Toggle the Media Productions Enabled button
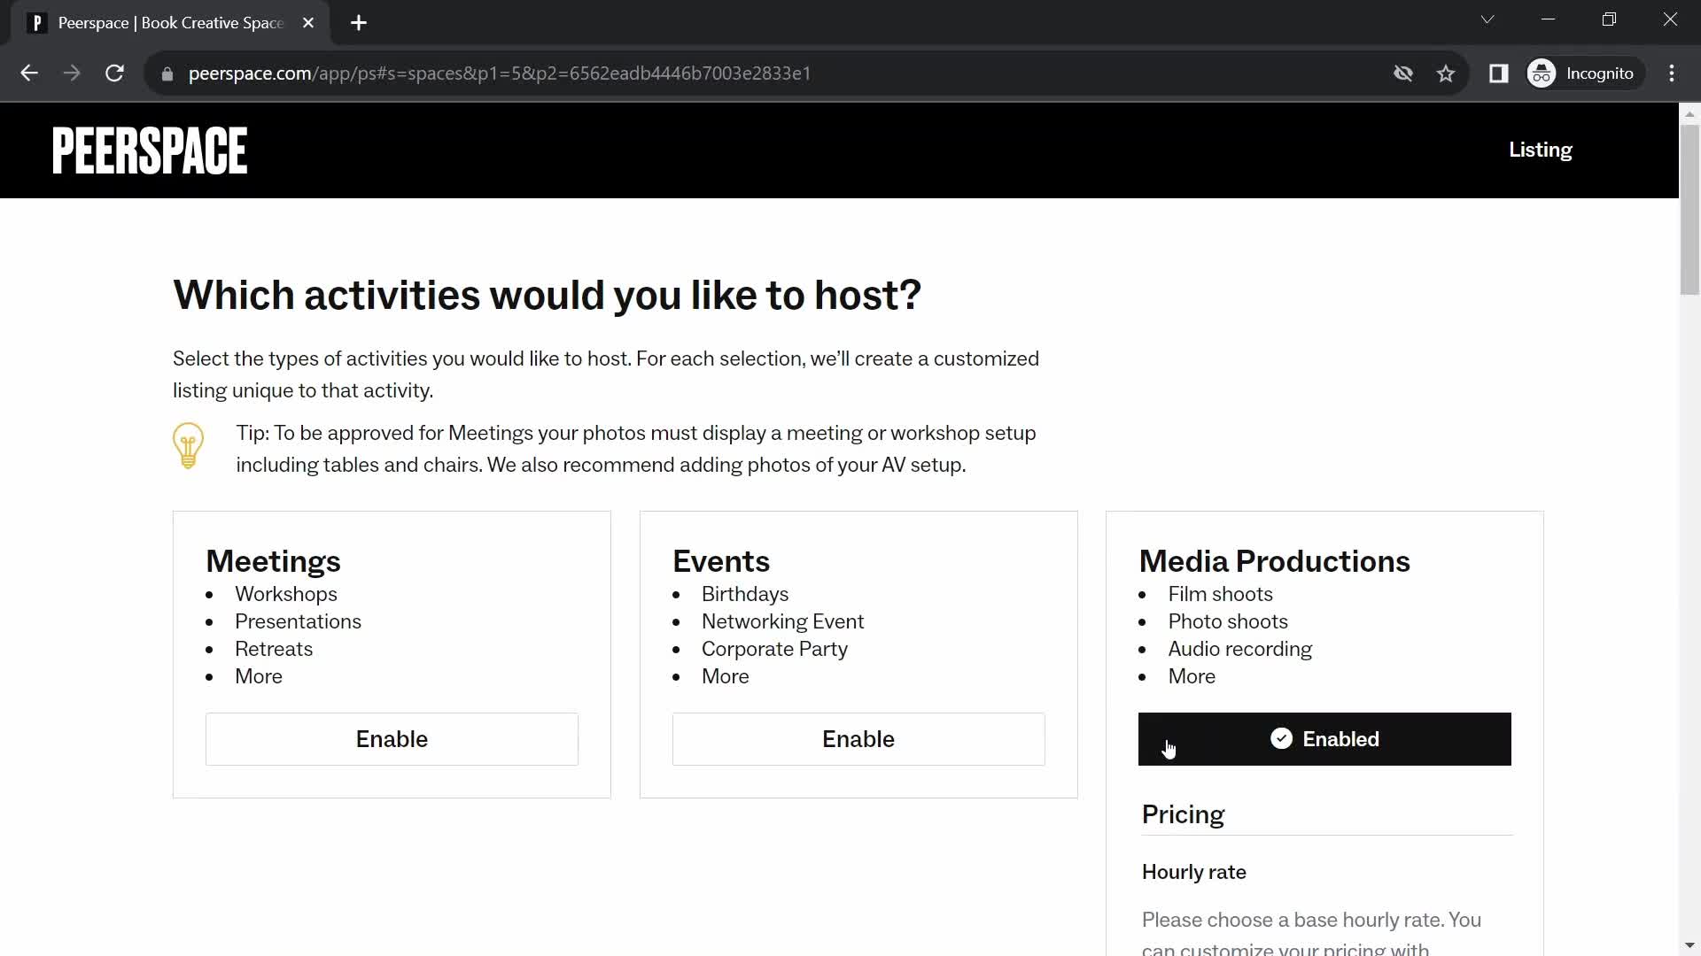The width and height of the screenshot is (1701, 956). (1324, 739)
